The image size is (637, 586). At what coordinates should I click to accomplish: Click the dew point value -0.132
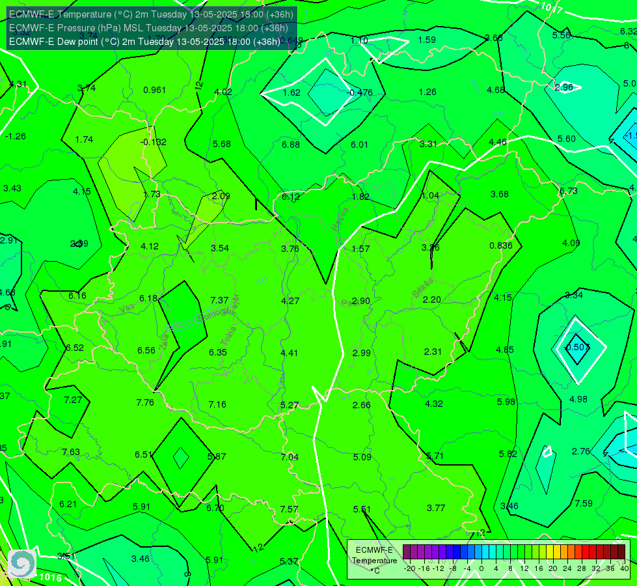click(x=153, y=142)
